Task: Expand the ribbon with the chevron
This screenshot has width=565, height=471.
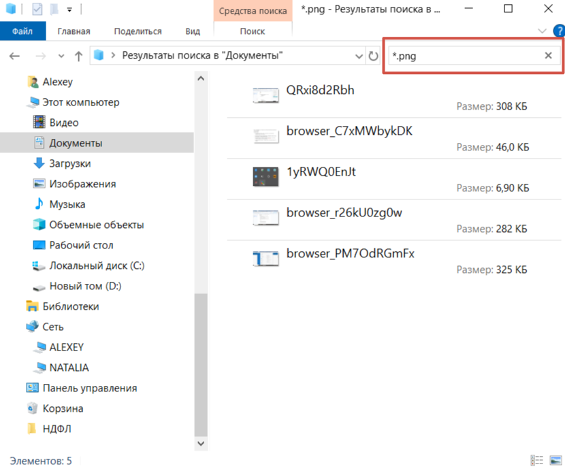Action: [542, 31]
